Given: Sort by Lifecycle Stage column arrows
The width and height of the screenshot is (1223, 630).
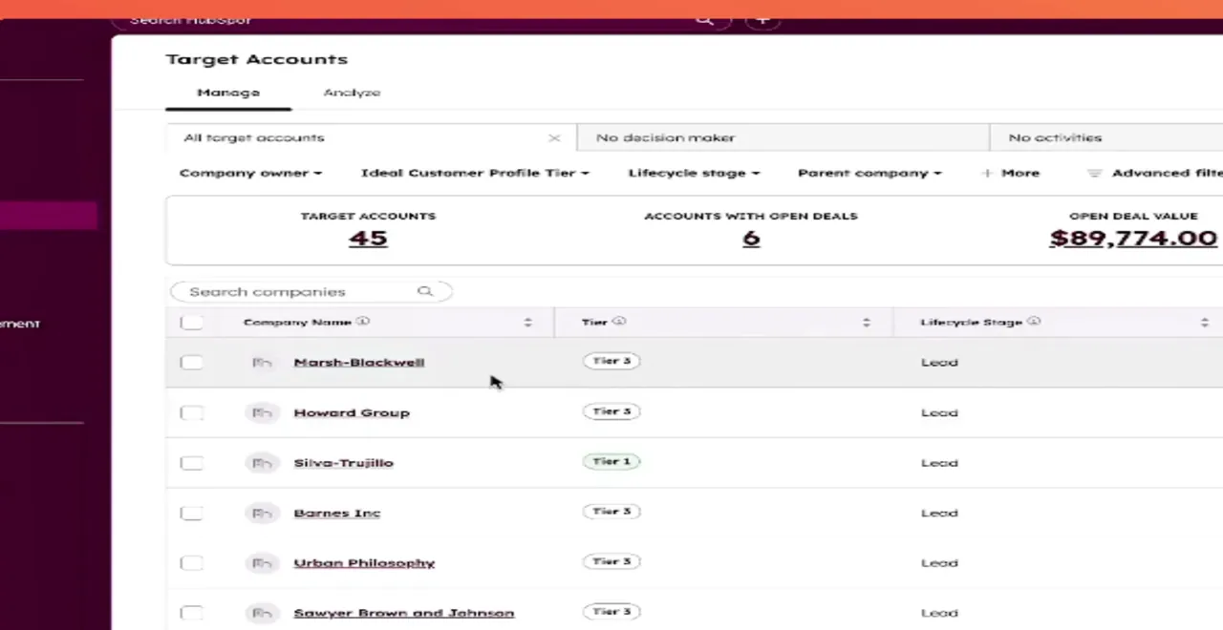Looking at the screenshot, I should click(x=1205, y=323).
